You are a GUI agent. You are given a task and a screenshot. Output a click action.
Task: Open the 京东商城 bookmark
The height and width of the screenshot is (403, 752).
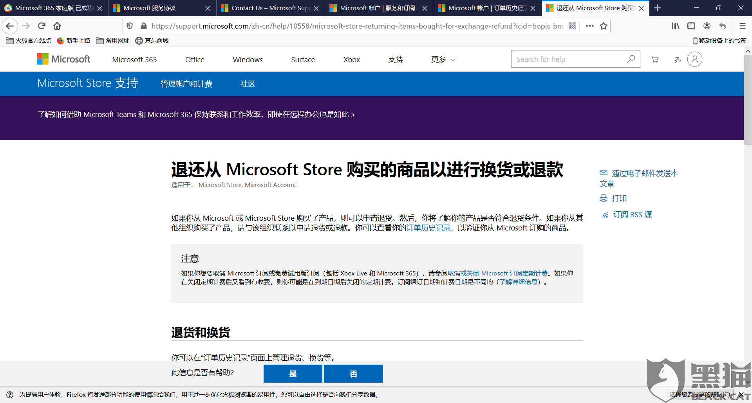[152, 41]
